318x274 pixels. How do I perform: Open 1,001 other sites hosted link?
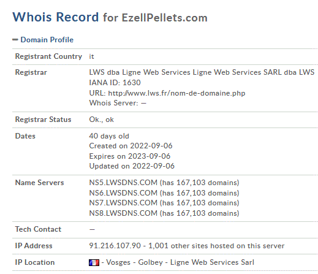click(x=216, y=246)
